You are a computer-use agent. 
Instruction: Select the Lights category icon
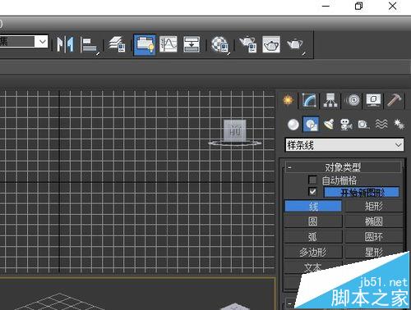(x=329, y=125)
